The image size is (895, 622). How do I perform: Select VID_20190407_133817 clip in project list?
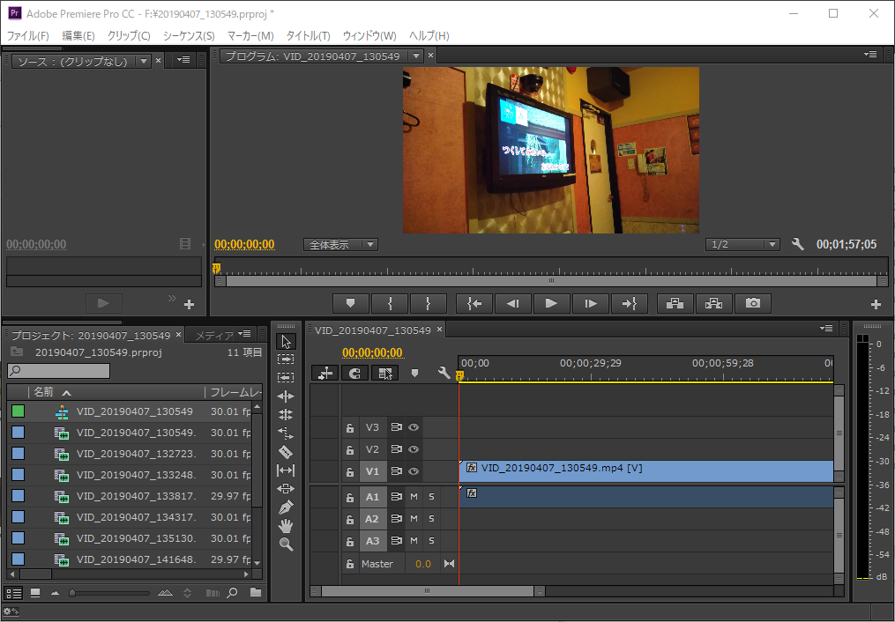(x=136, y=496)
